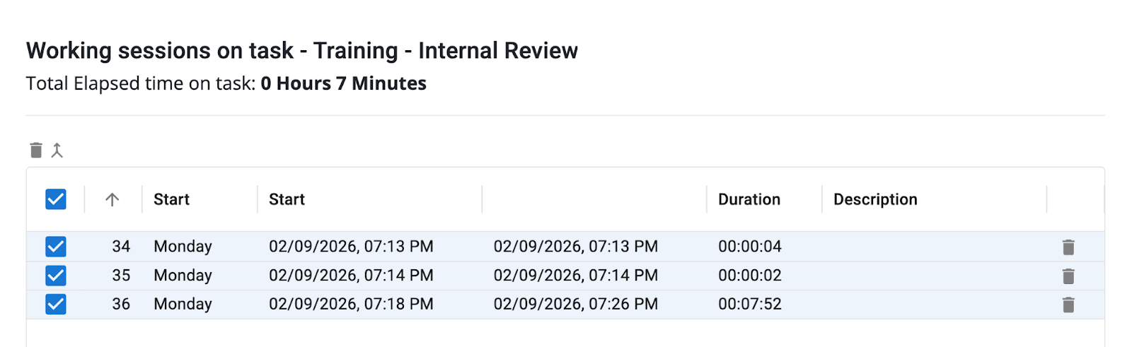Click the merge sessions icon
The width and height of the screenshot is (1132, 347).
(x=57, y=150)
